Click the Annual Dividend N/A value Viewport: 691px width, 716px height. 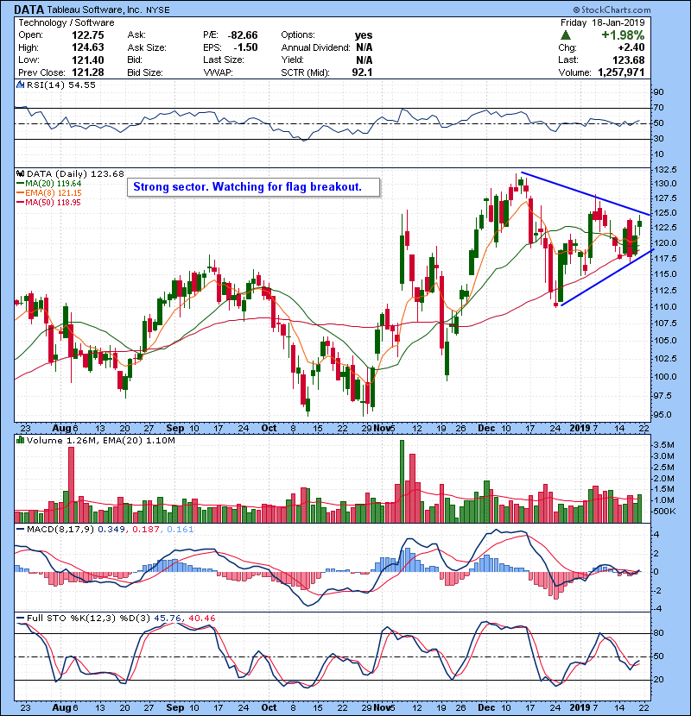click(365, 47)
